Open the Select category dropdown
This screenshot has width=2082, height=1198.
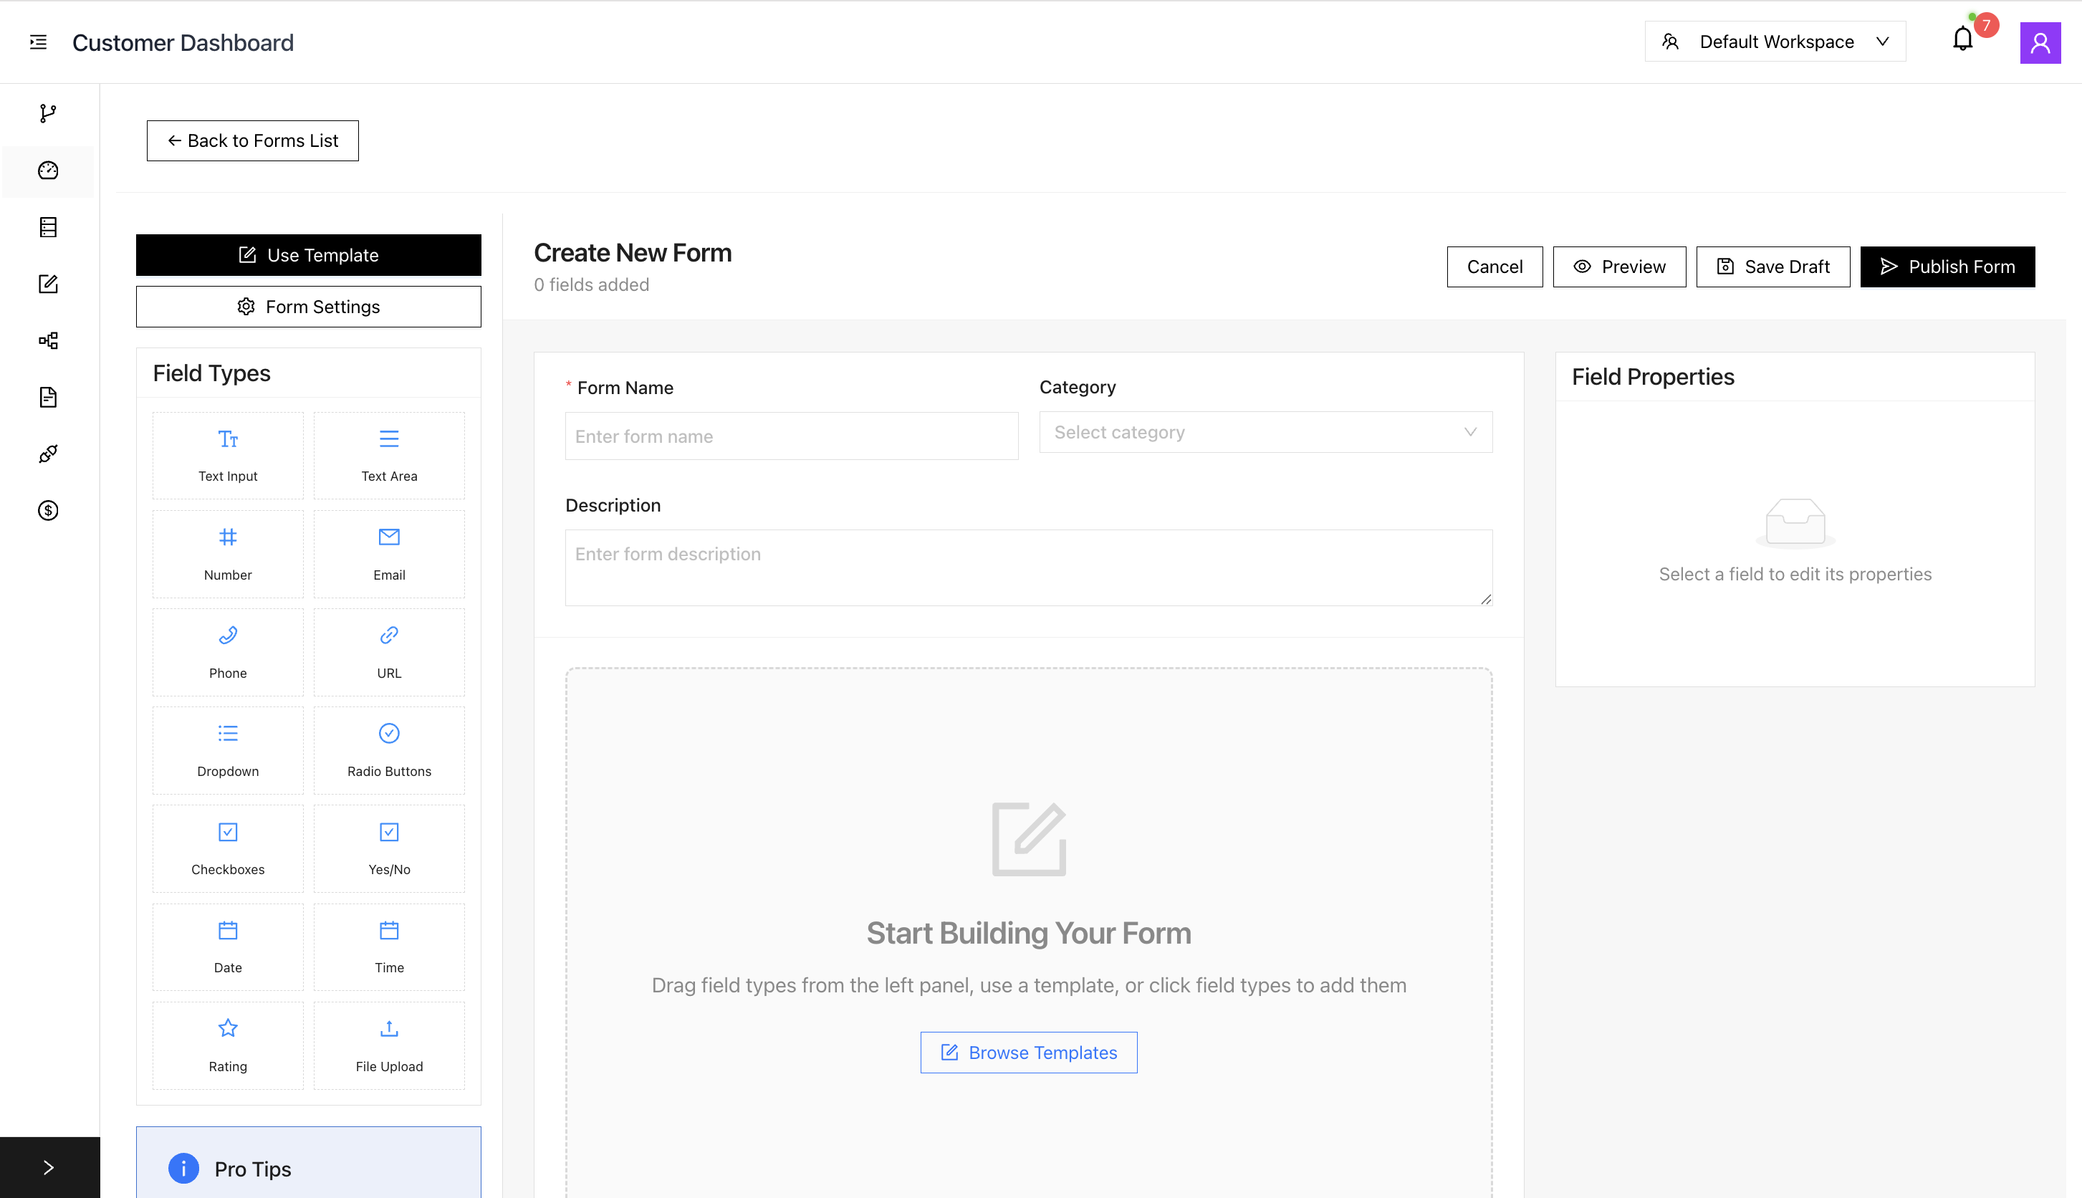(1265, 432)
